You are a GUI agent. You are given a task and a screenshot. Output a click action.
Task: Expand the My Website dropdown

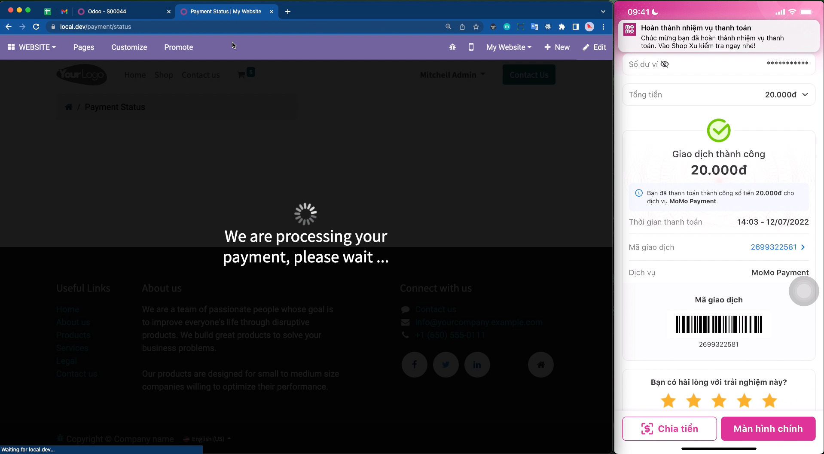[x=509, y=47]
